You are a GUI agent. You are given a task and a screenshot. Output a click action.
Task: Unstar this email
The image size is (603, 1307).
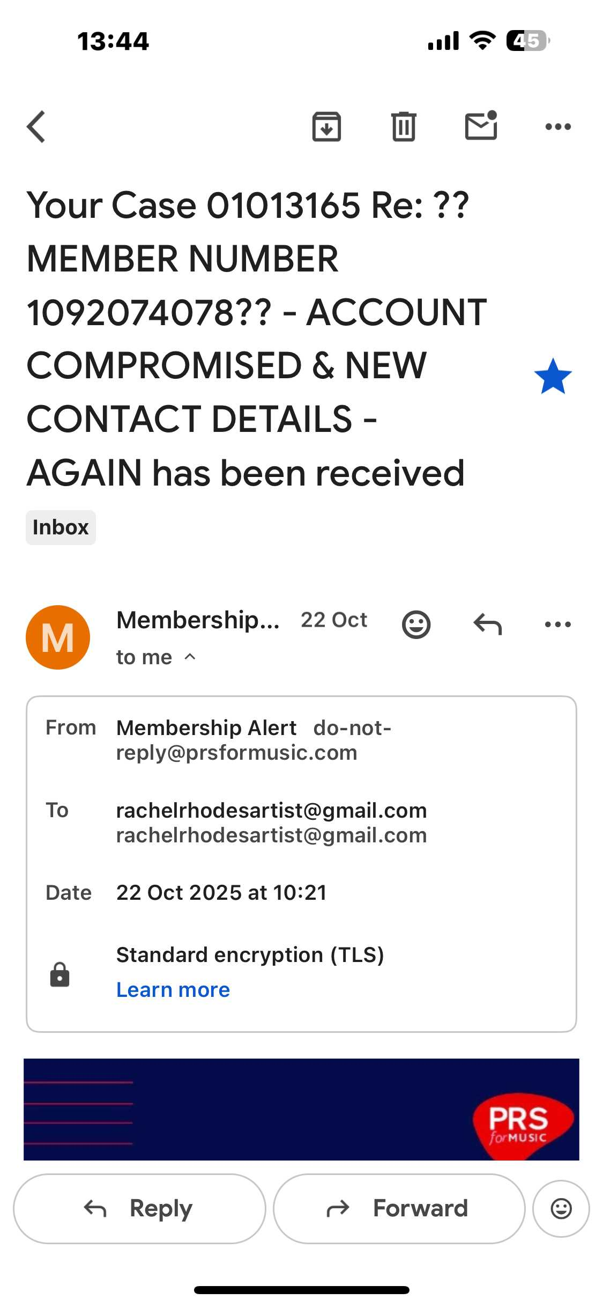[x=553, y=377]
